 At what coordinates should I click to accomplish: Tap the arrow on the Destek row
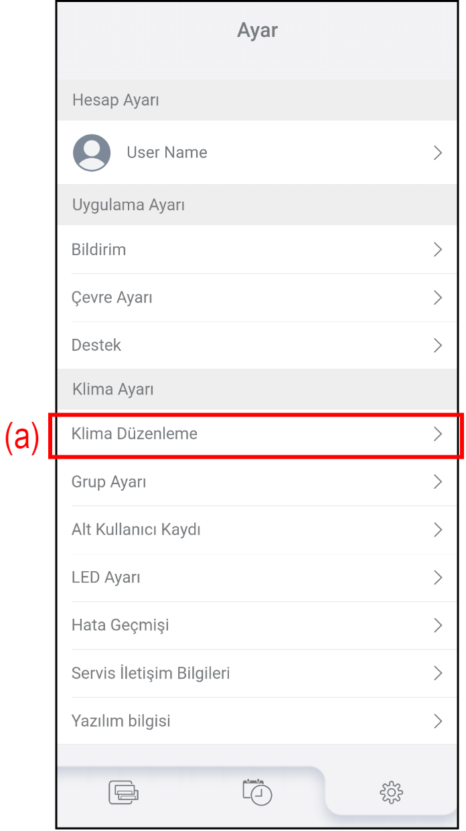[x=438, y=346]
